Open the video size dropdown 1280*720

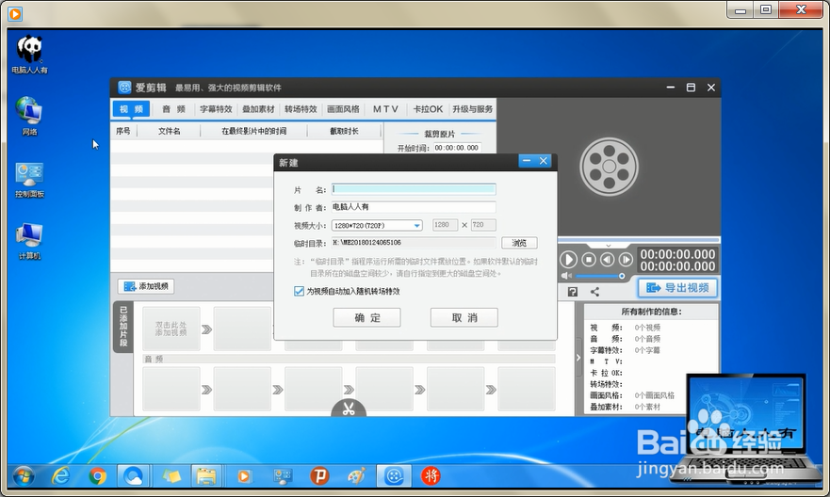pyautogui.click(x=377, y=225)
